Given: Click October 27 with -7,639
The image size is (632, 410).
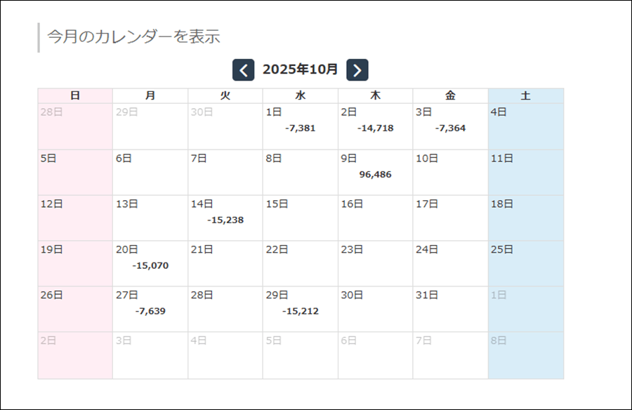Looking at the screenshot, I should (x=150, y=309).
